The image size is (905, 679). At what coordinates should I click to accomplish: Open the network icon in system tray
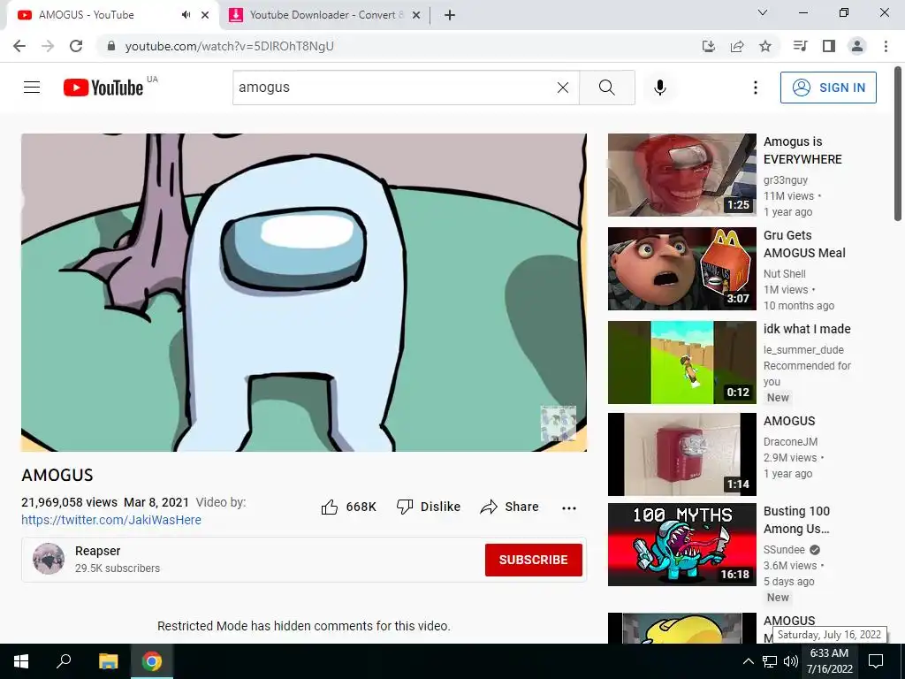coord(770,661)
